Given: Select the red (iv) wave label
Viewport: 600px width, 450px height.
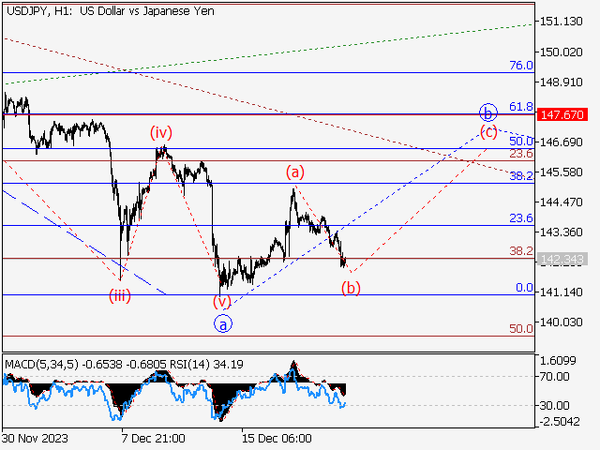Looking at the screenshot, I should click(161, 132).
